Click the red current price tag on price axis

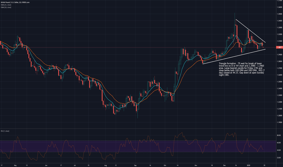point(279,47)
